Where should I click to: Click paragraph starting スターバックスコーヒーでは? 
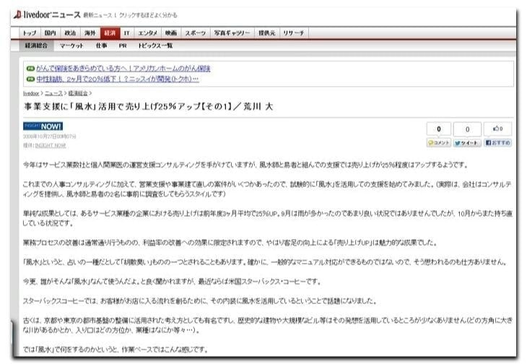(x=200, y=301)
